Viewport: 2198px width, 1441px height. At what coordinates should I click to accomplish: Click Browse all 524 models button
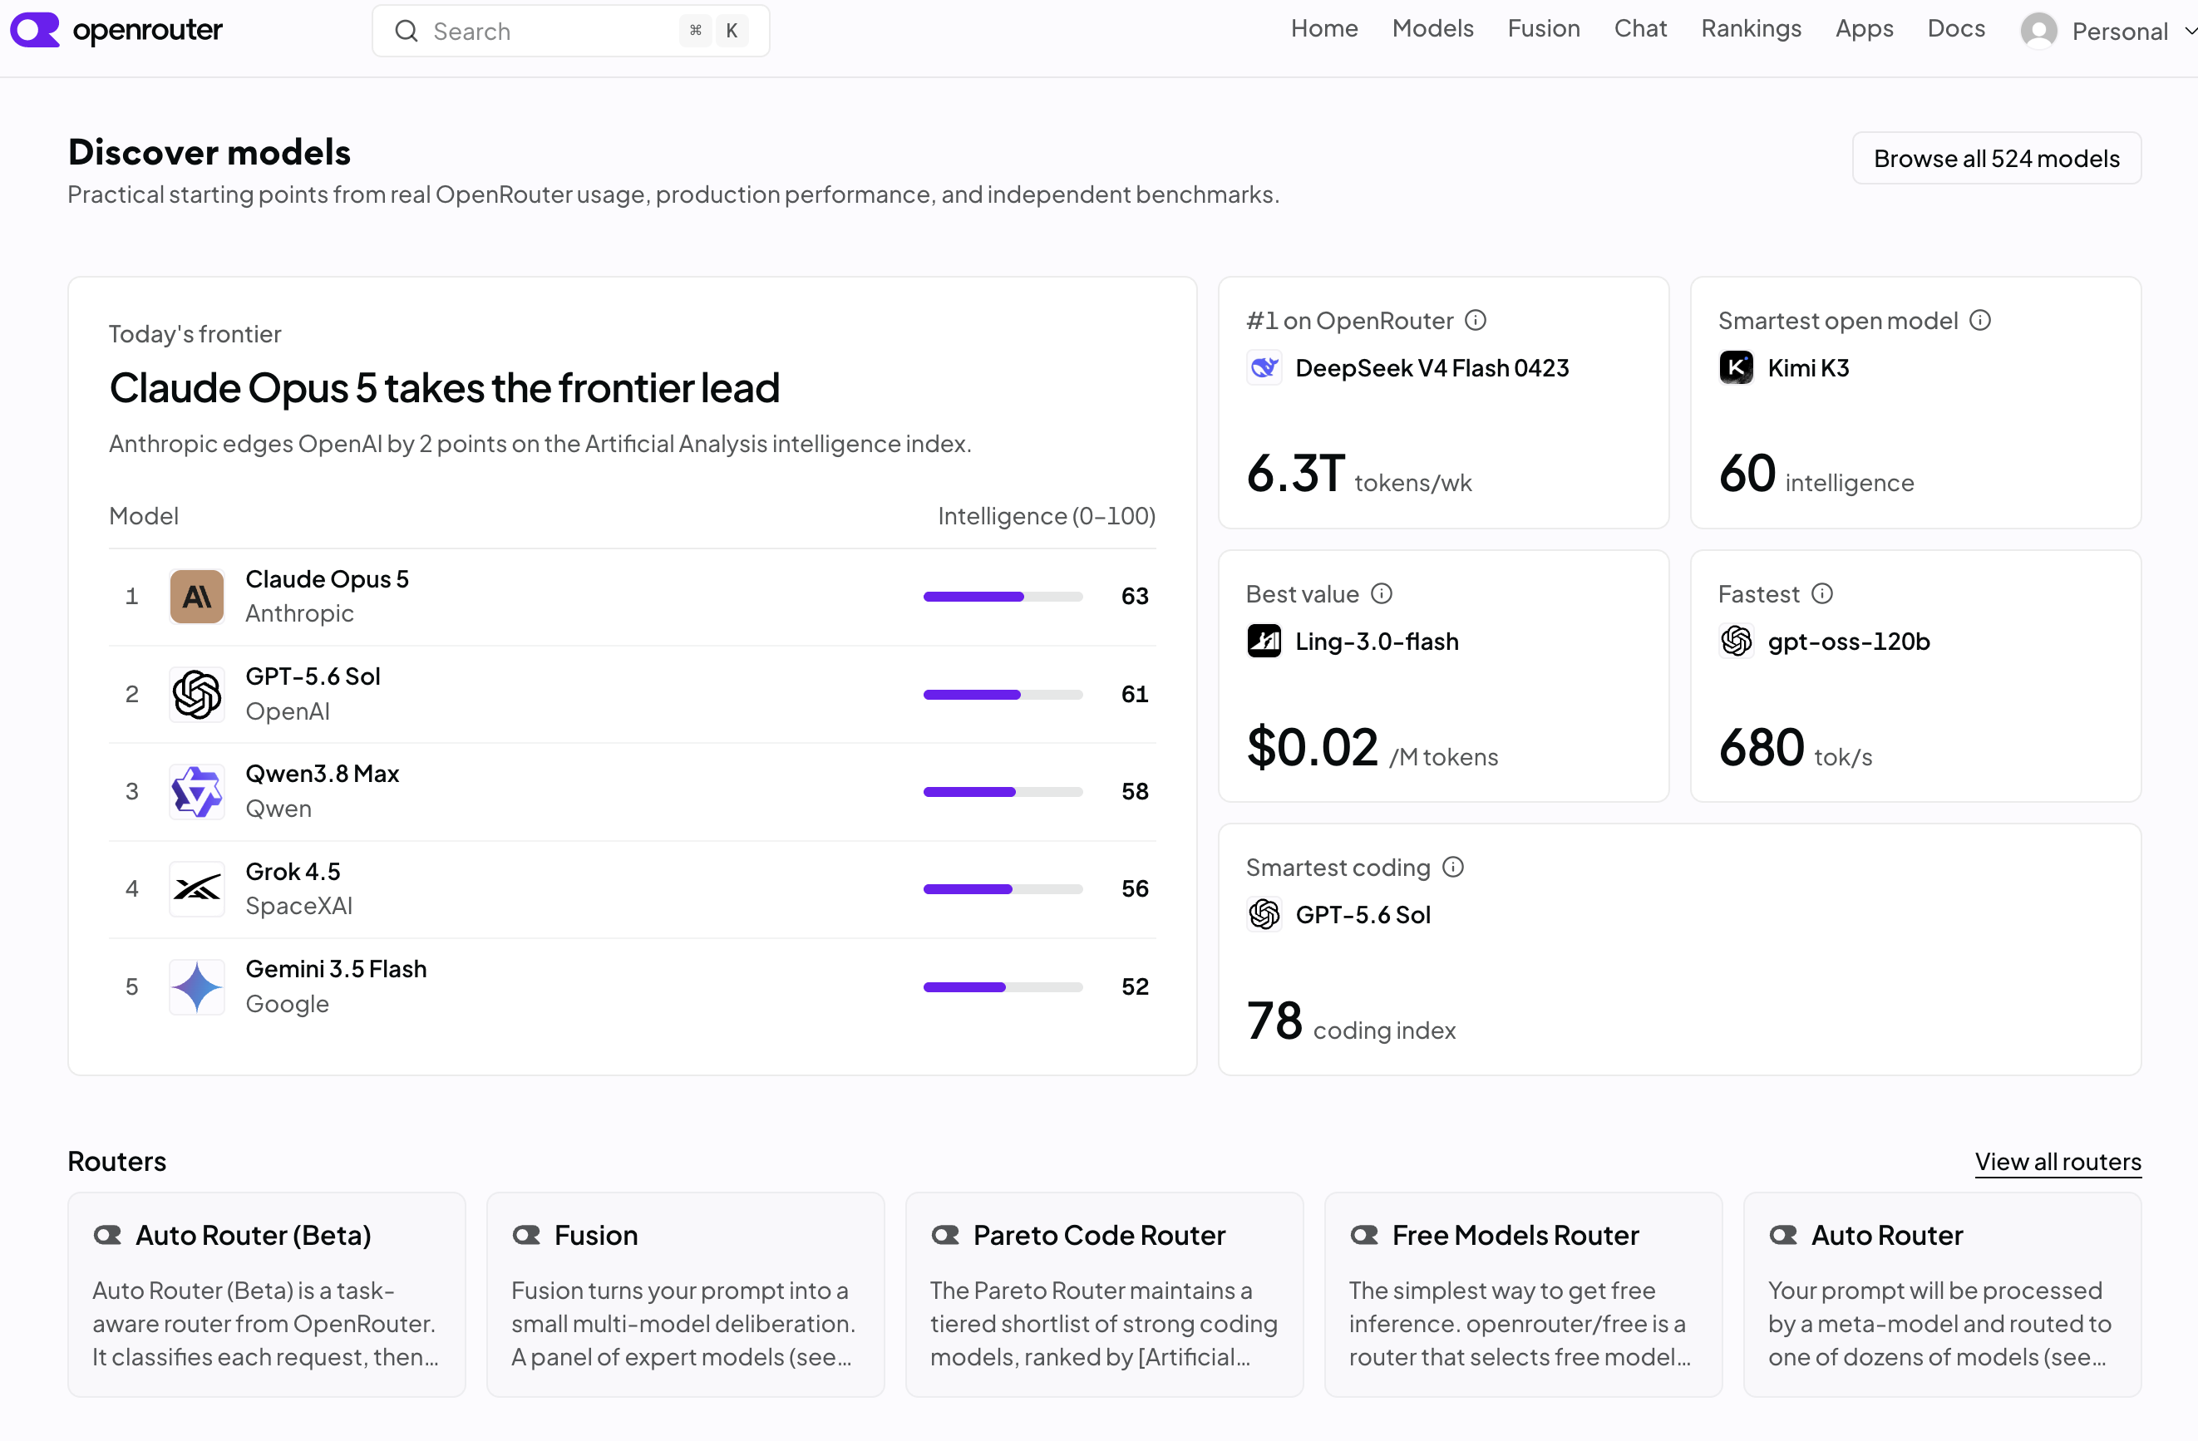[x=1997, y=158]
